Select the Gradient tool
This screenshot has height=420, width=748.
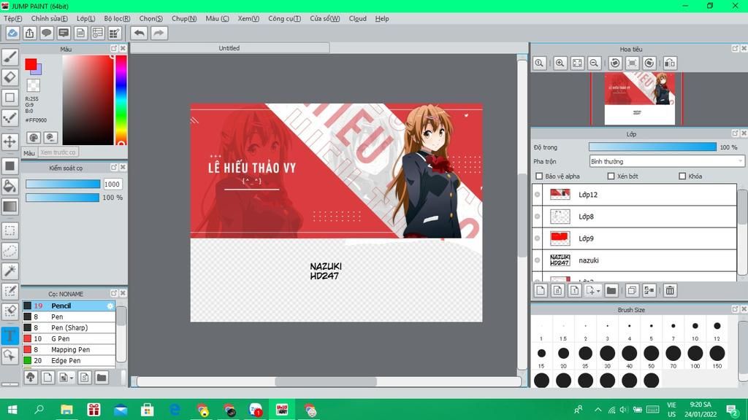(x=10, y=206)
